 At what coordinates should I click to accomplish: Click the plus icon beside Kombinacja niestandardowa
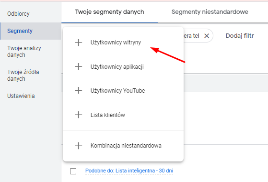coord(79,146)
